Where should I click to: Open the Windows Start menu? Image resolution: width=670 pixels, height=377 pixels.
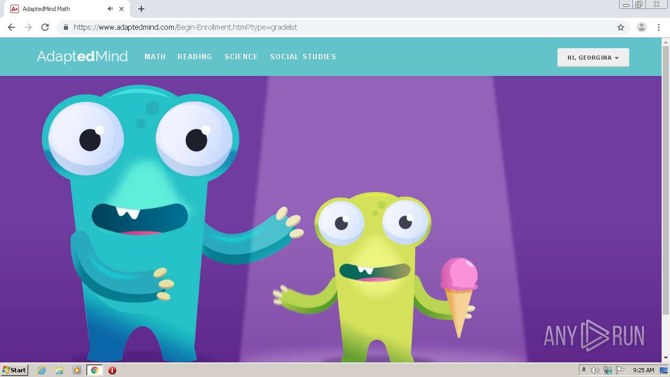[x=14, y=370]
